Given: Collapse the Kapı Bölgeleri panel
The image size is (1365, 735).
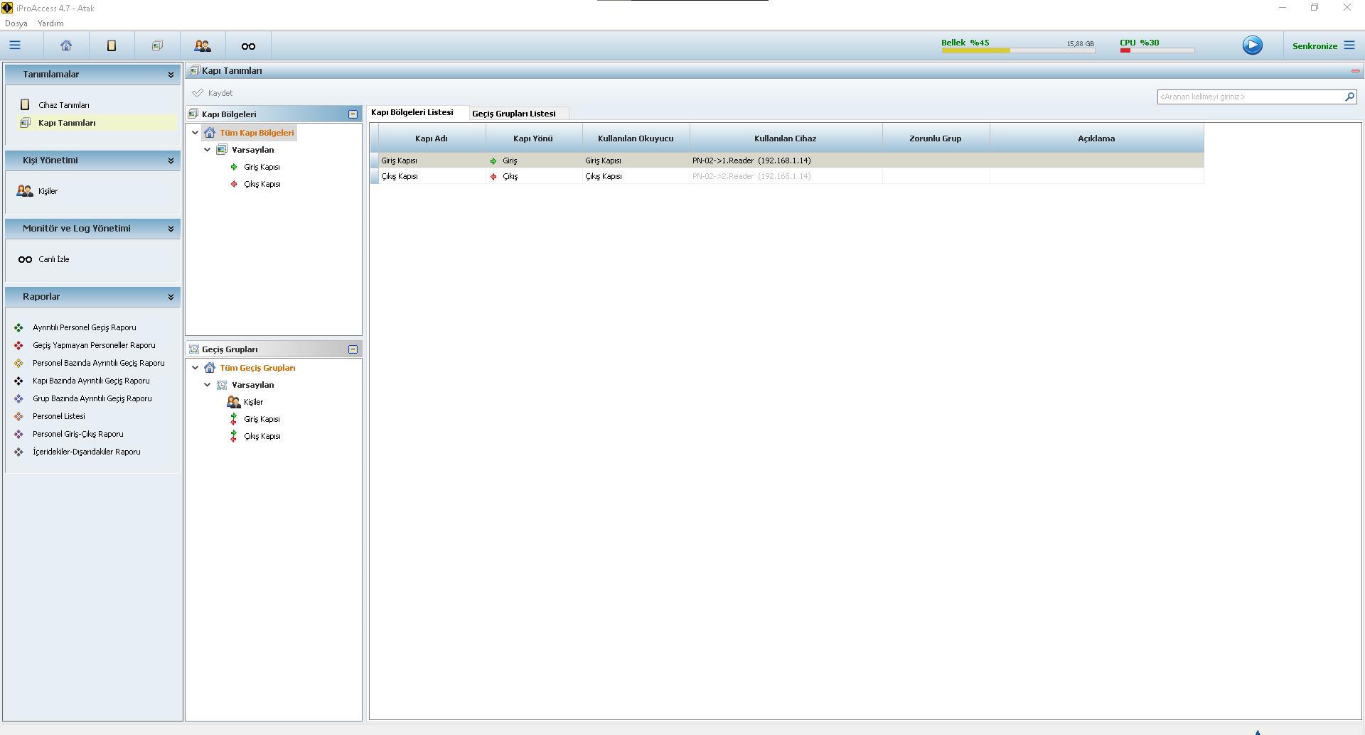Looking at the screenshot, I should pyautogui.click(x=353, y=114).
